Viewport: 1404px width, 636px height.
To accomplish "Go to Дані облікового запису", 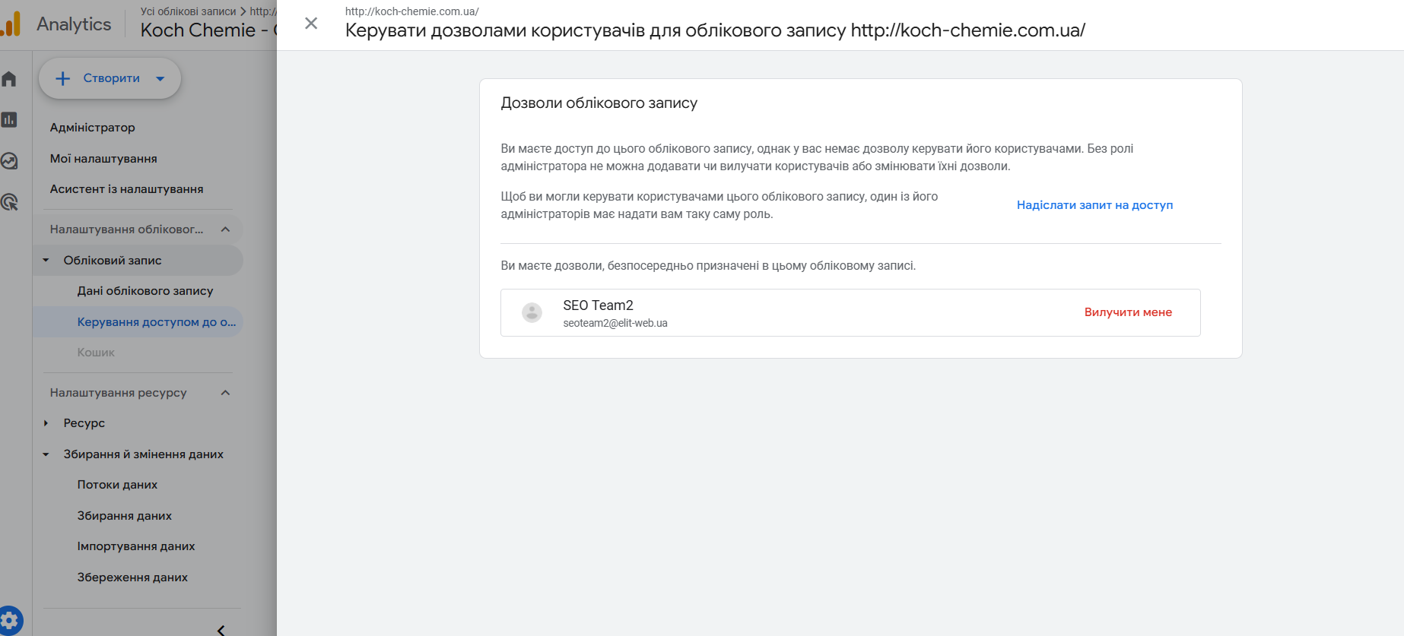I will click(x=145, y=291).
